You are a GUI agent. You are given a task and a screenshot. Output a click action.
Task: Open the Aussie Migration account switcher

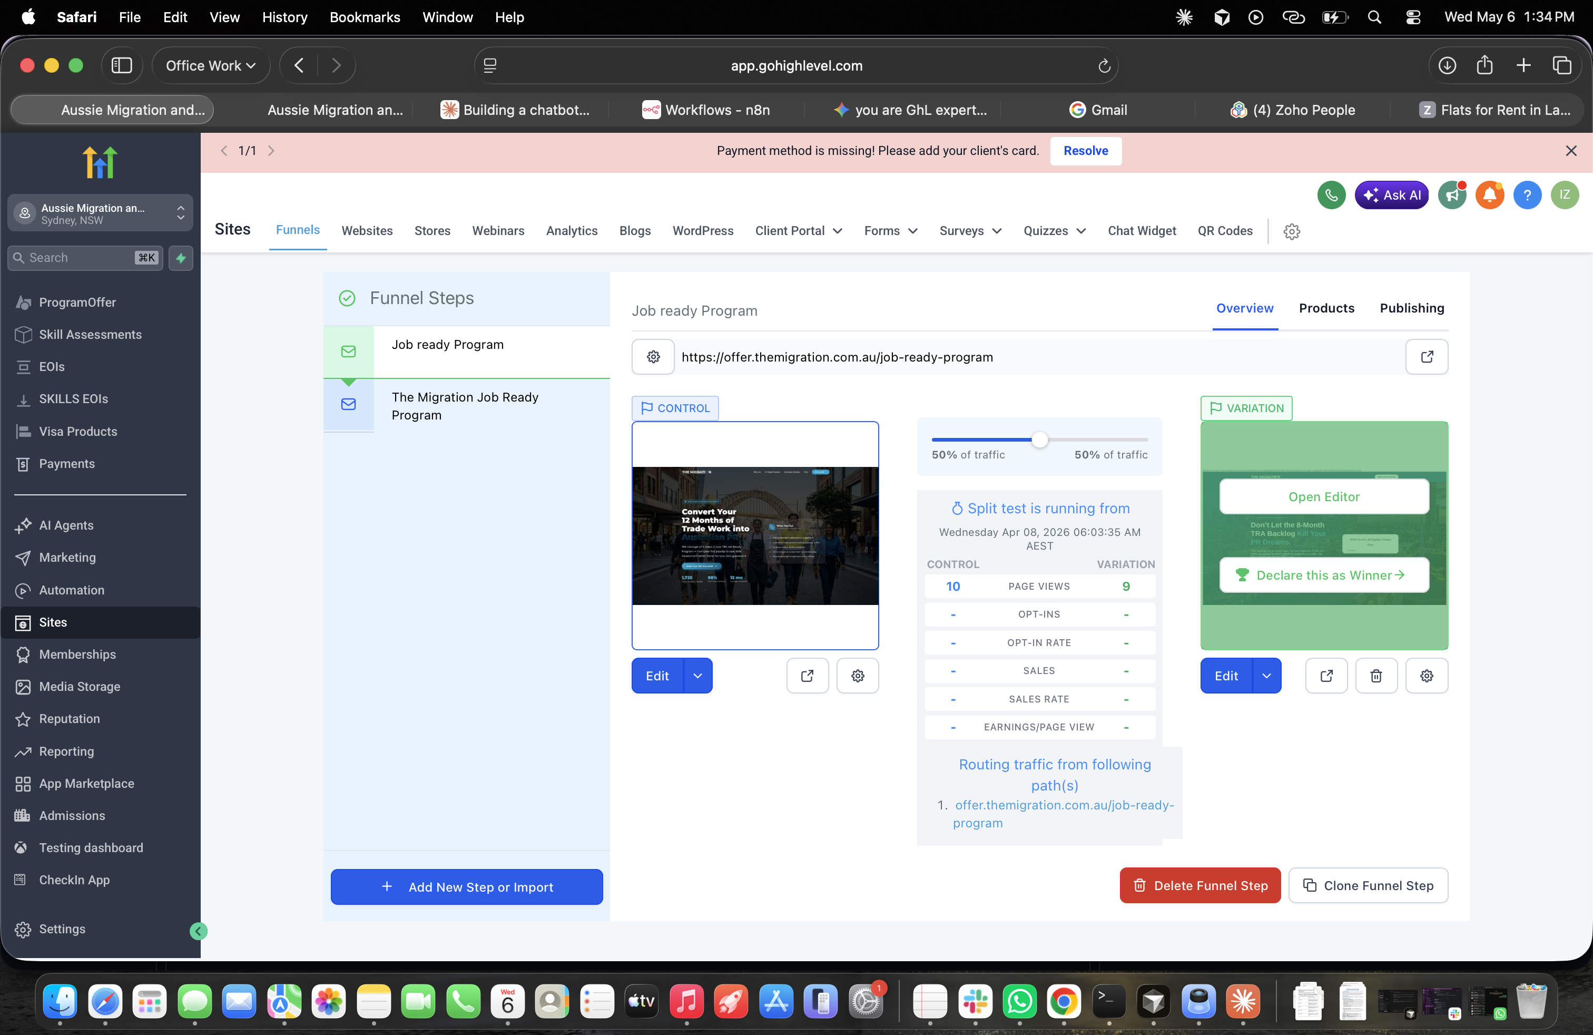coord(101,213)
